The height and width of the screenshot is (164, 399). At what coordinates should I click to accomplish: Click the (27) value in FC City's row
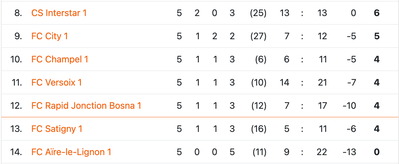258,36
